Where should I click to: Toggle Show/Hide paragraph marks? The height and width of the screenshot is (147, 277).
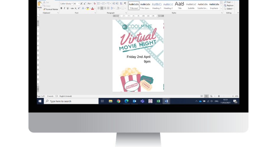click(125, 4)
